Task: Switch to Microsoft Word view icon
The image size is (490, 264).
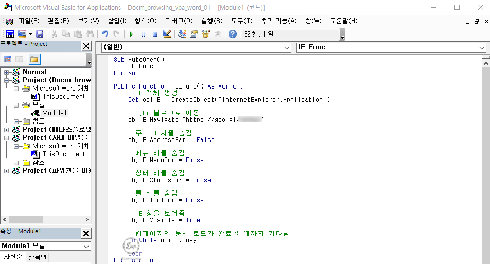Action: (10, 34)
